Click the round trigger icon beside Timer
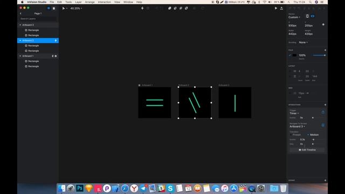This screenshot has width=345, height=194. point(323,113)
